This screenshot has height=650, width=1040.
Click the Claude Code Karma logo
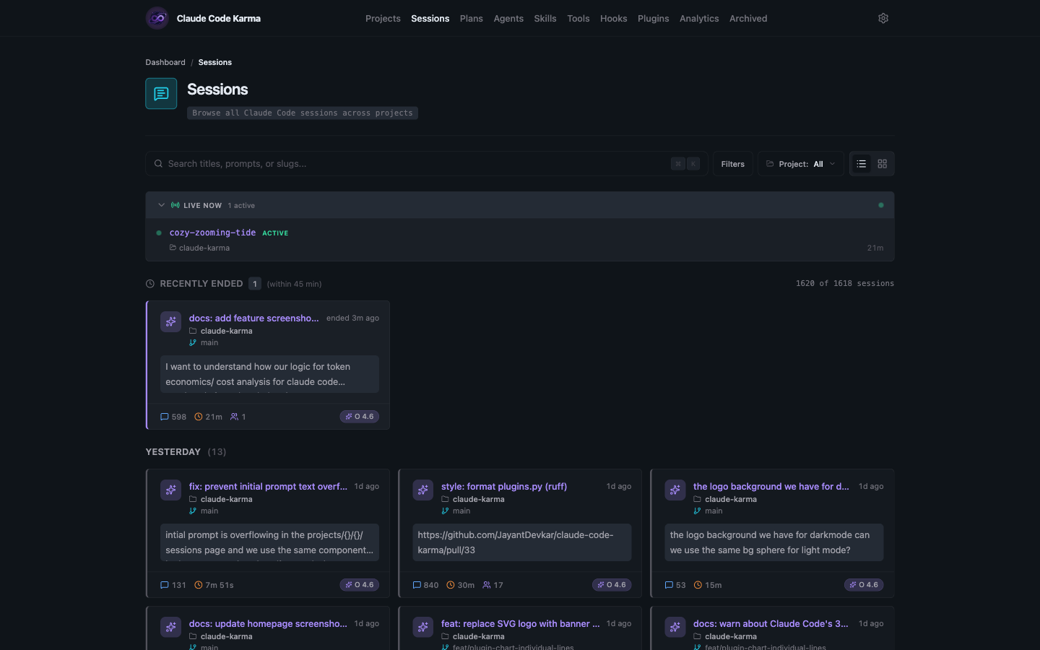pos(157,17)
